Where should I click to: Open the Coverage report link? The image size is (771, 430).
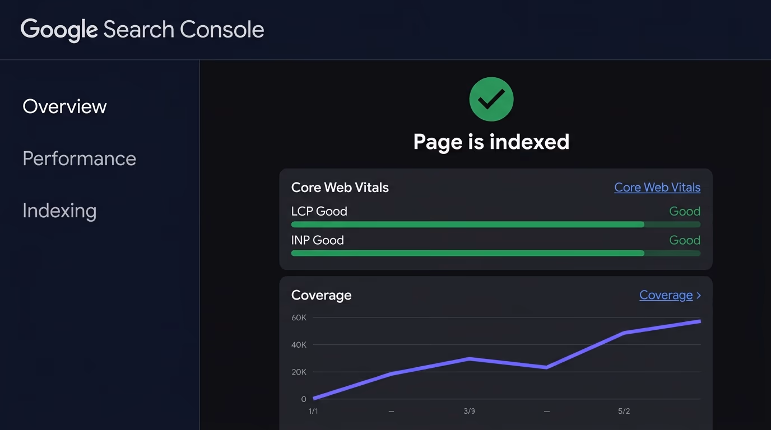666,295
